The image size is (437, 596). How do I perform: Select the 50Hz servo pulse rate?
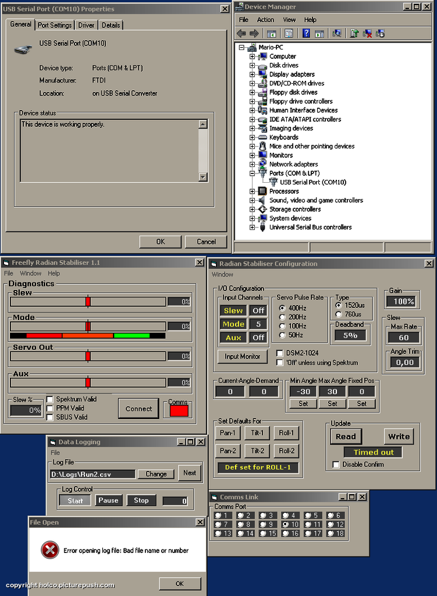(x=282, y=335)
